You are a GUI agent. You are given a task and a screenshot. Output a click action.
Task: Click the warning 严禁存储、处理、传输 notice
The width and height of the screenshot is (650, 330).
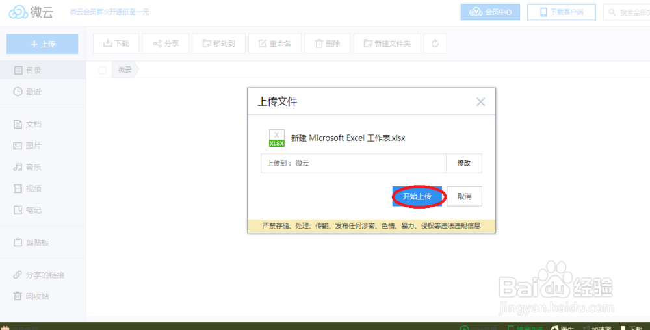click(371, 225)
